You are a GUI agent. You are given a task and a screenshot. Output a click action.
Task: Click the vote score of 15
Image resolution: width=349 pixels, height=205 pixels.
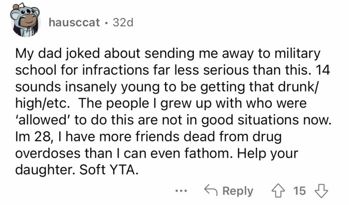(300, 191)
